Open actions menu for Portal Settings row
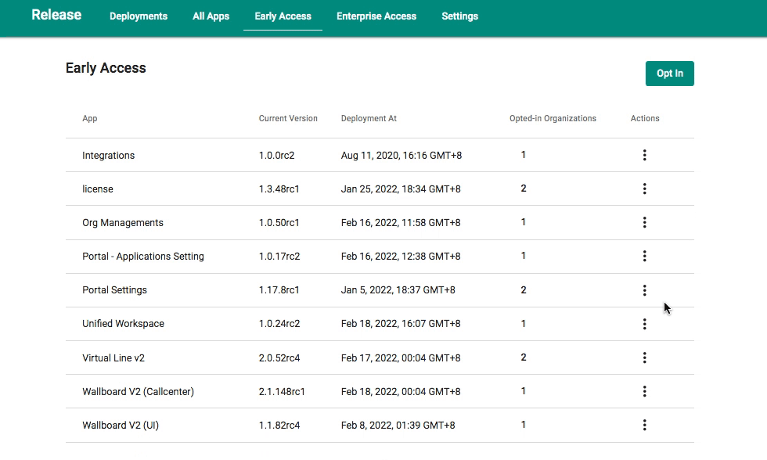The image size is (767, 460). coord(644,290)
